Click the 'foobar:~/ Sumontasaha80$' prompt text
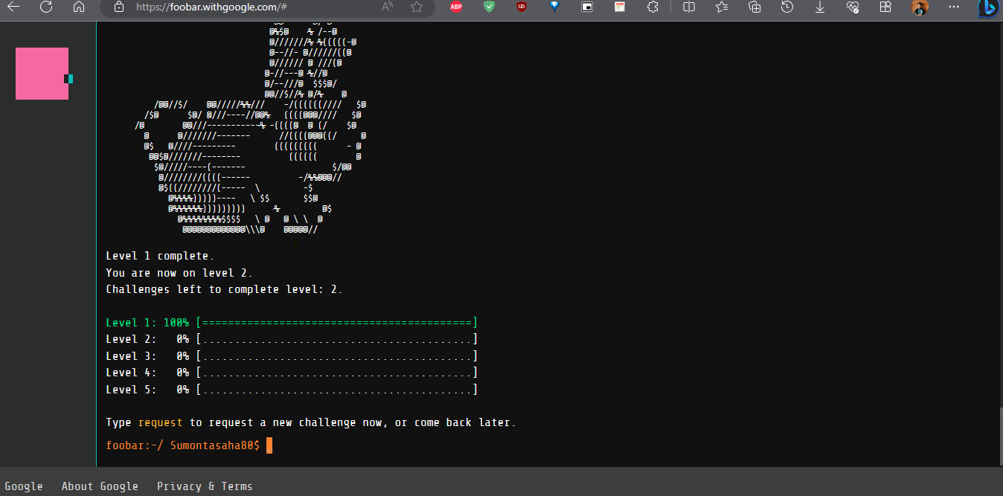1003x496 pixels. (x=183, y=445)
